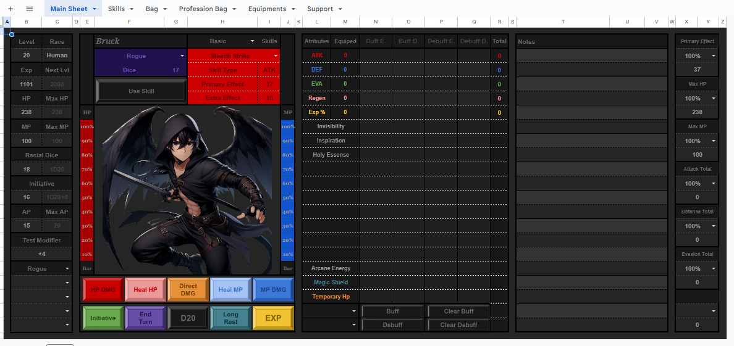
Task: Click the Notes header cell
Action: [592, 41]
